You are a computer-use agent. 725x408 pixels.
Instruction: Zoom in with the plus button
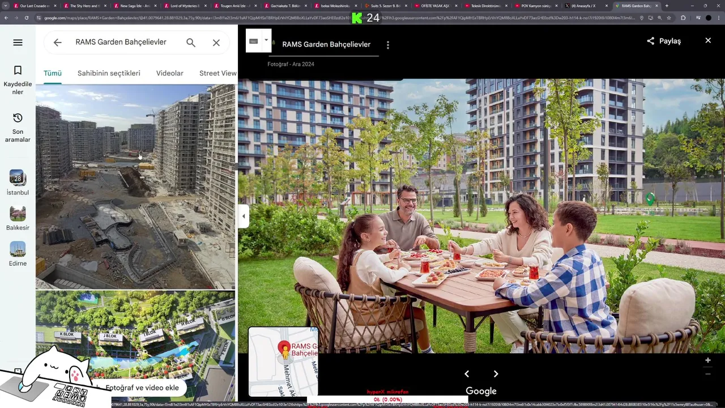coord(708,360)
